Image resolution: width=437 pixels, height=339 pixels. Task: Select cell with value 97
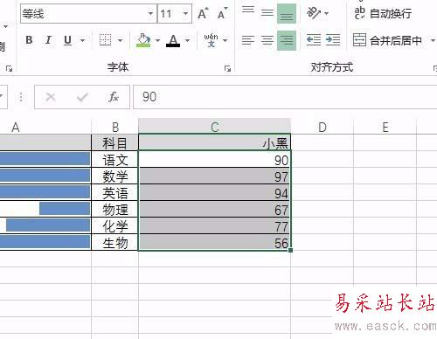[215, 176]
